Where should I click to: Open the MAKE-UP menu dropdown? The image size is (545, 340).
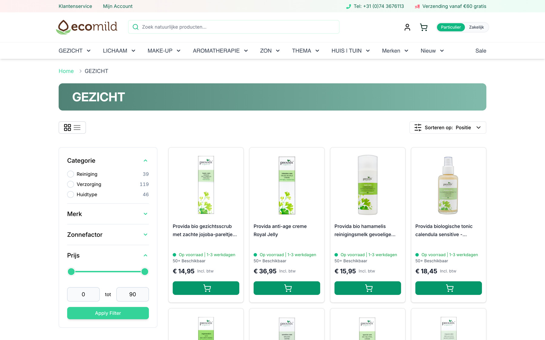pos(164,51)
